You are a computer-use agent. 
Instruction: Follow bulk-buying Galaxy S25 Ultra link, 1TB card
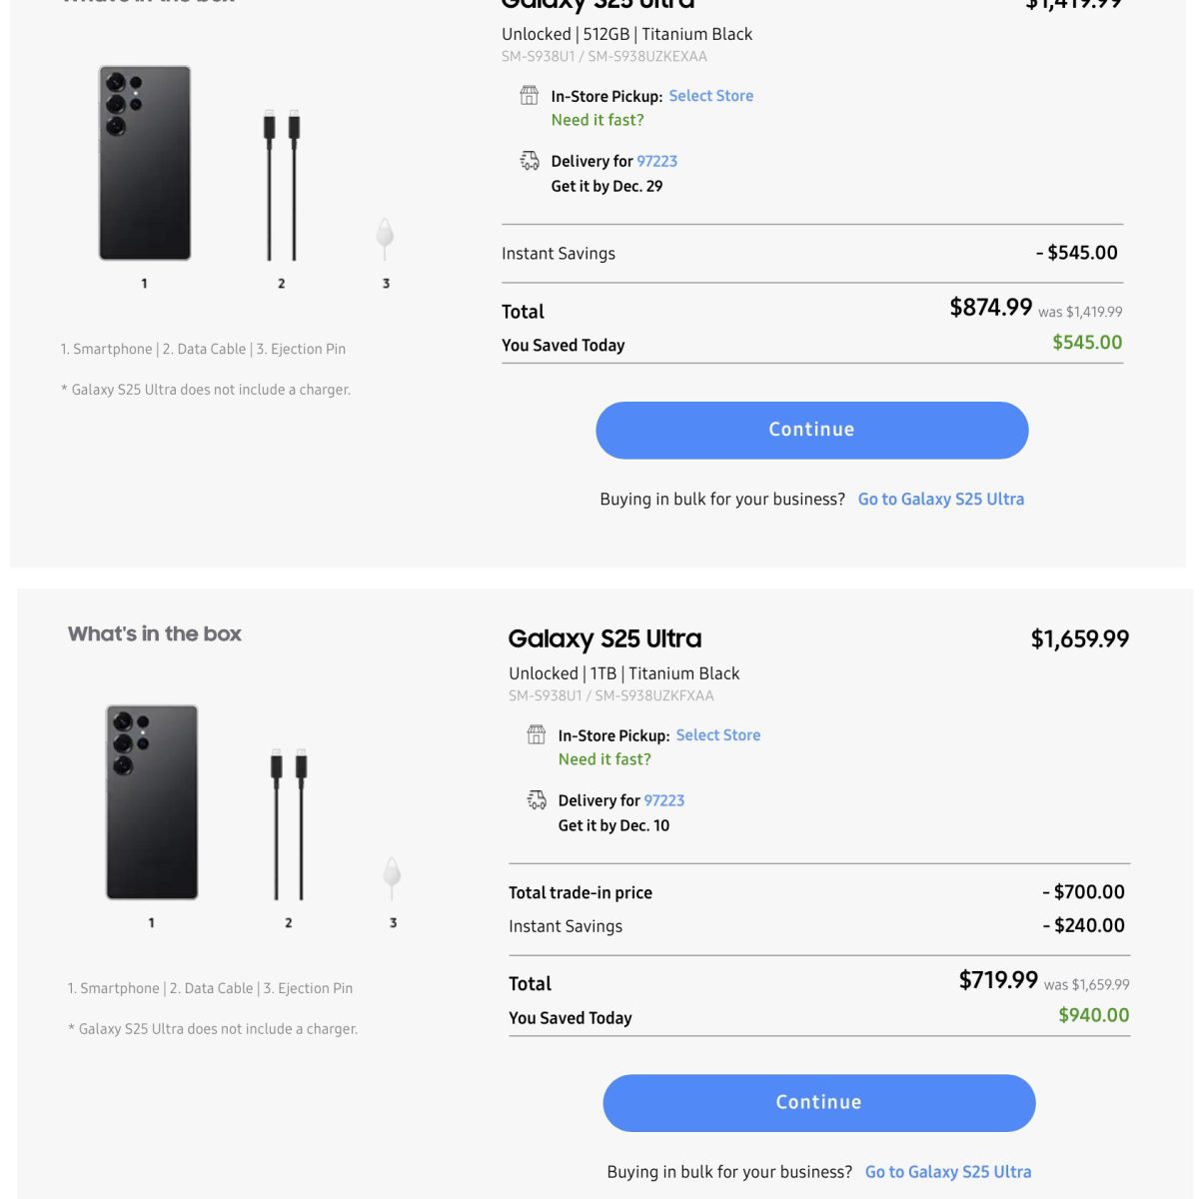click(947, 1172)
